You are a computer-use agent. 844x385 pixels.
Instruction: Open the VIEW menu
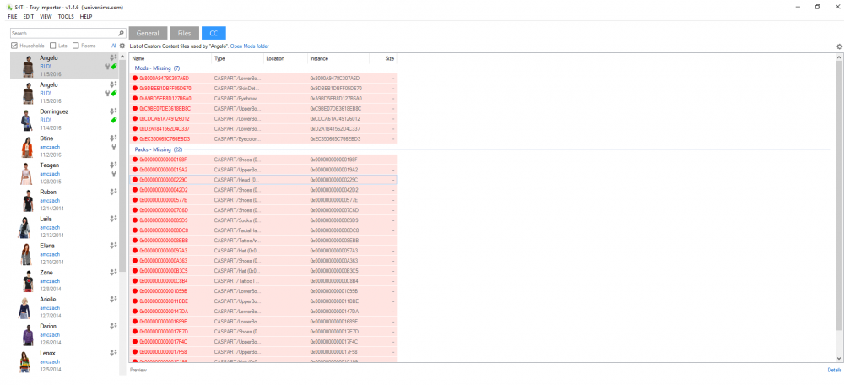46,17
